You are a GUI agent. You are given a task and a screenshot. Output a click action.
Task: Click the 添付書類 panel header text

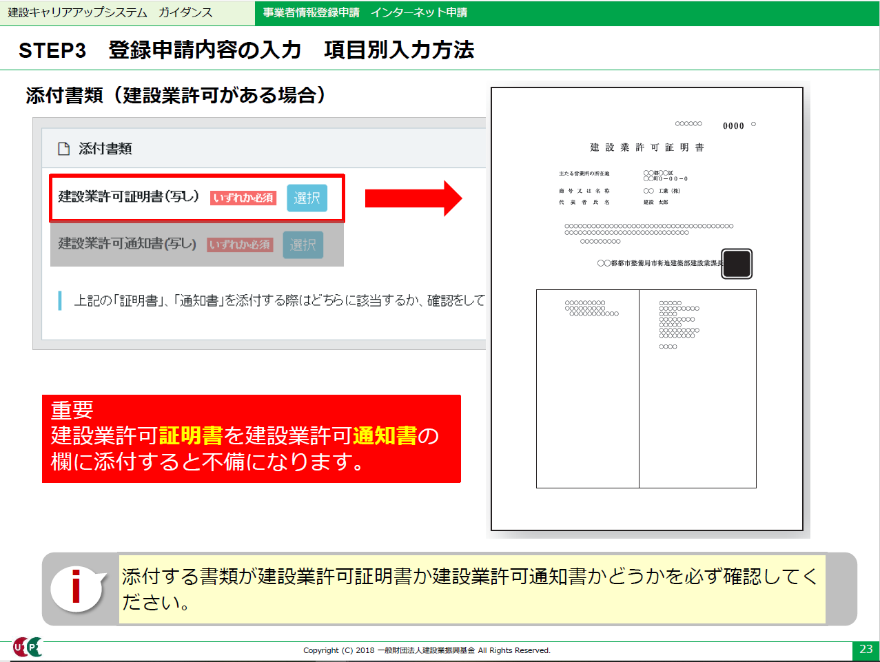(105, 149)
